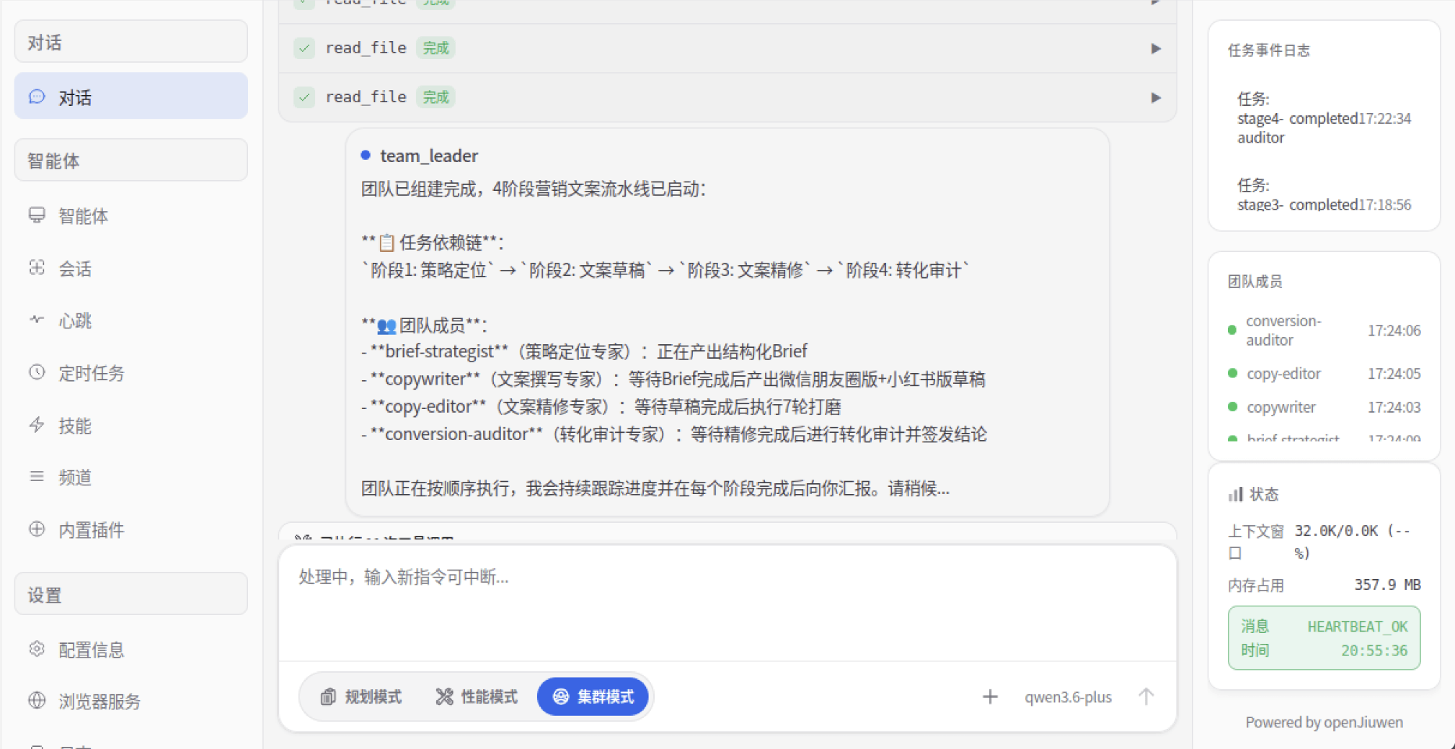The width and height of the screenshot is (1455, 749).
Task: Click the monitor icon next to 智能体
Action: [x=37, y=215]
